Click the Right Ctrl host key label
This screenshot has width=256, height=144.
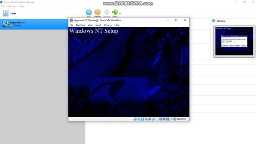pos(181,119)
